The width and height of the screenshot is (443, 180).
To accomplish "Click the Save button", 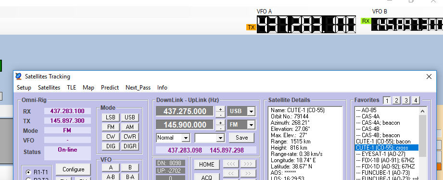I will click(241, 138).
